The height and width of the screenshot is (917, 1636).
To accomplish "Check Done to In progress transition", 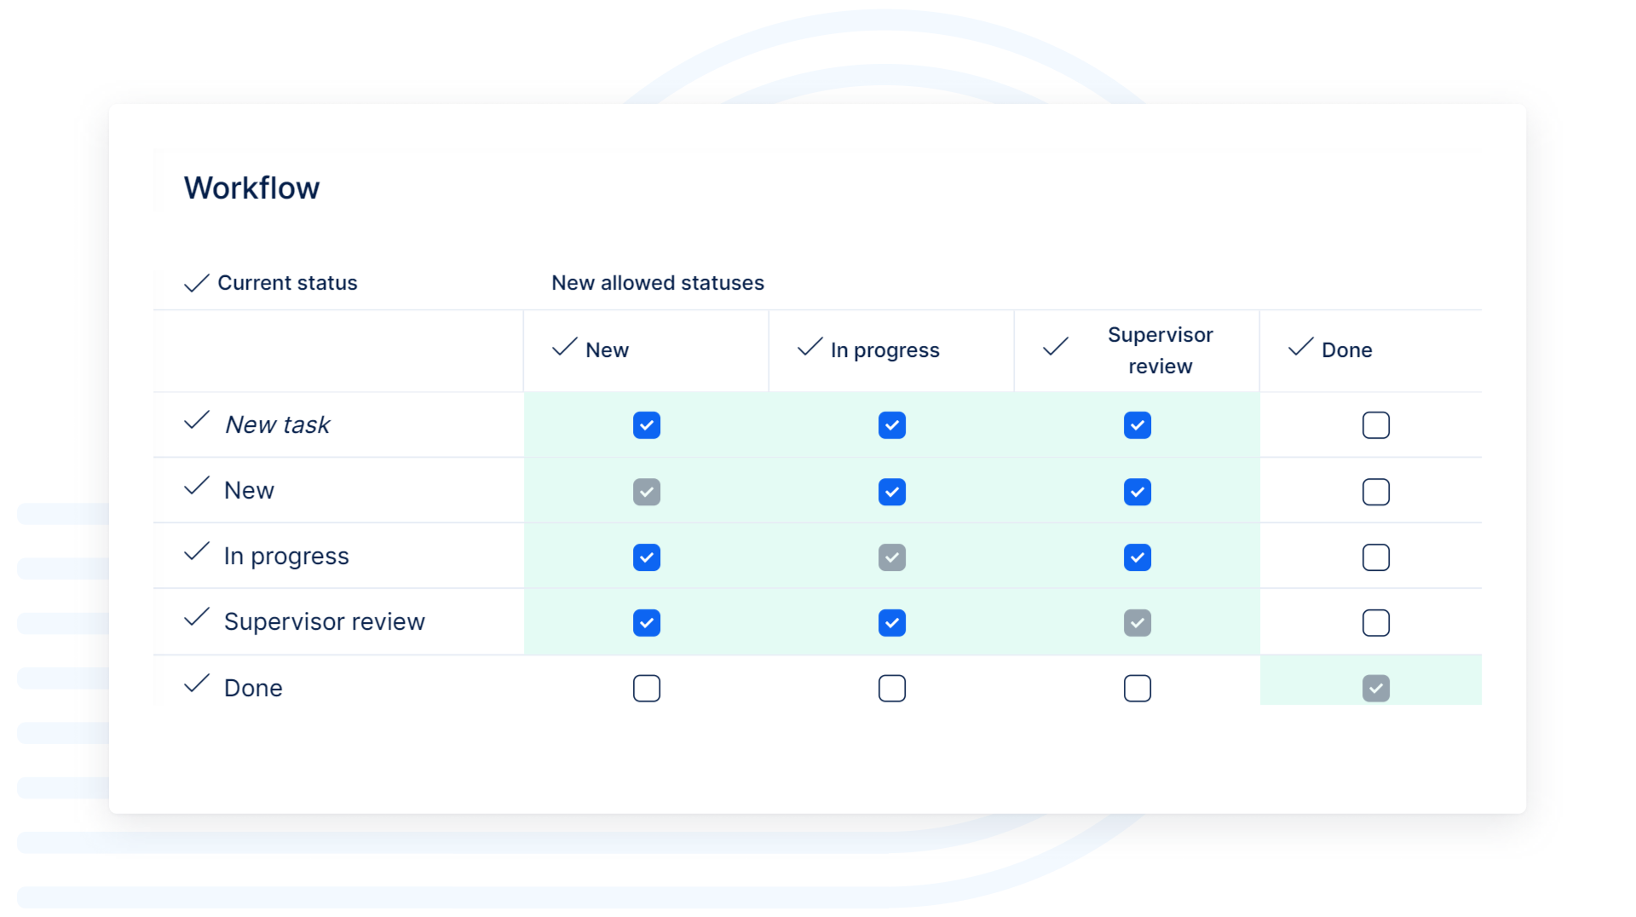I will point(891,689).
